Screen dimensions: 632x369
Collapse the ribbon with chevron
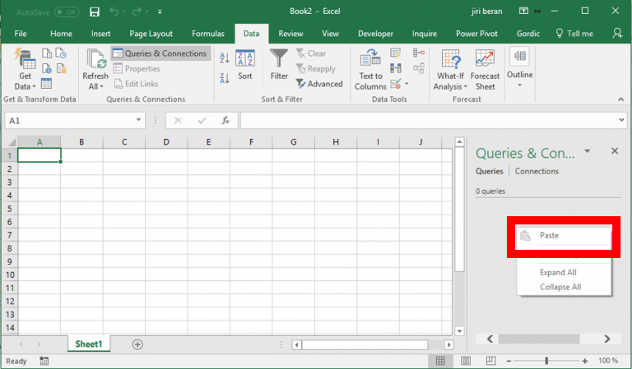[x=620, y=99]
